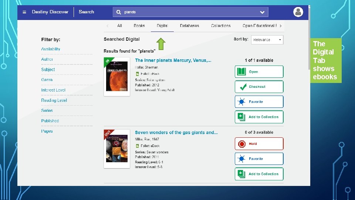Open the Open Educational Resources tab
Image resolution: width=355 pixels, height=200 pixels.
(260, 26)
